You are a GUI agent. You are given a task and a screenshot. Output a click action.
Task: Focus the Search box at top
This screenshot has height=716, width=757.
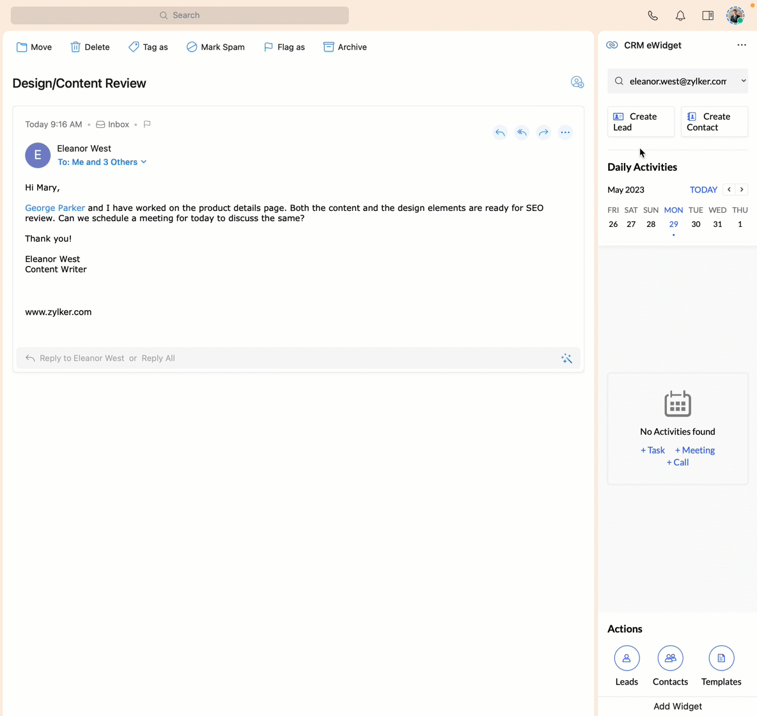pyautogui.click(x=180, y=15)
